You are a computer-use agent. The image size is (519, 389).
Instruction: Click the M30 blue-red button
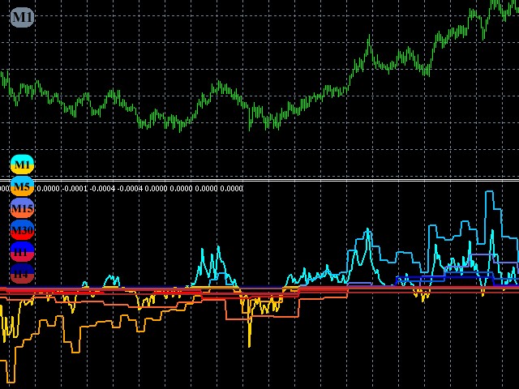pyautogui.click(x=22, y=231)
